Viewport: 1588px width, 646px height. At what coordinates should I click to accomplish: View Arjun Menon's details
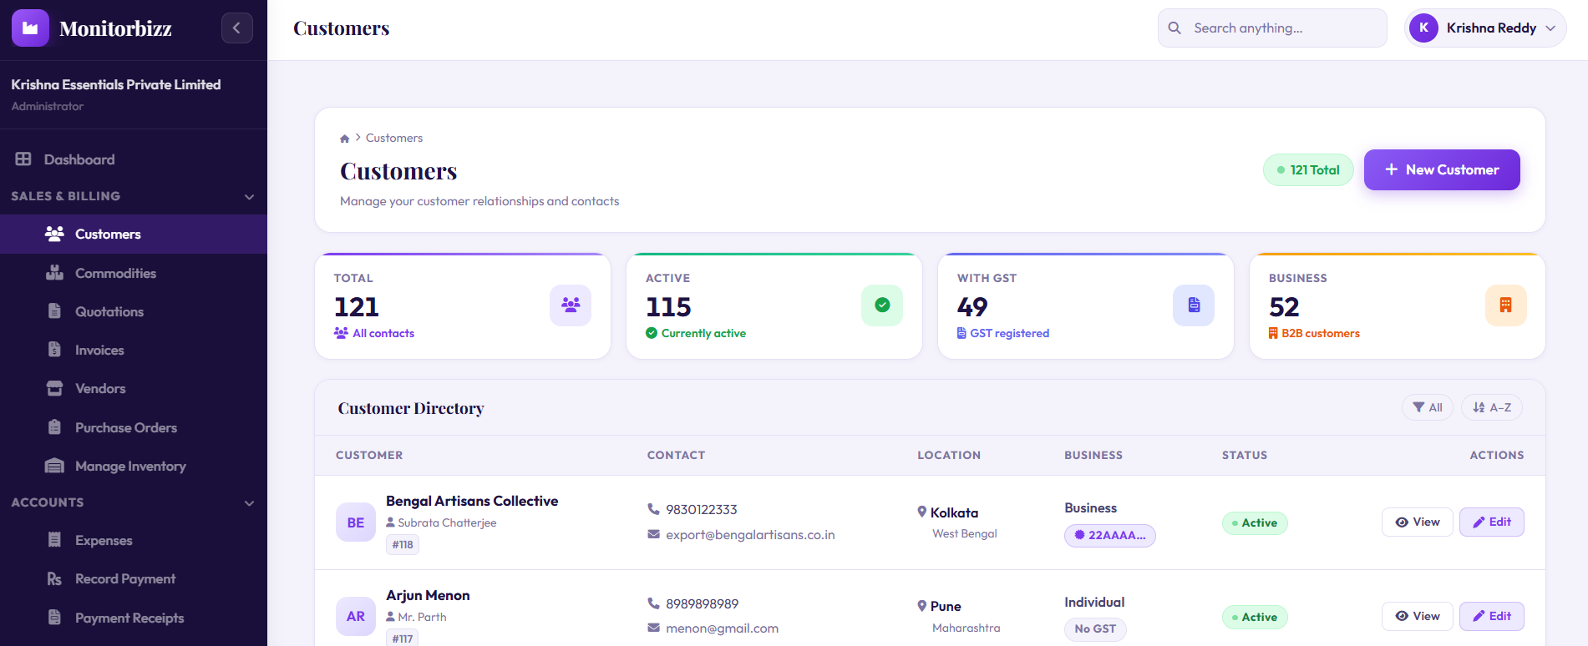(x=1418, y=616)
